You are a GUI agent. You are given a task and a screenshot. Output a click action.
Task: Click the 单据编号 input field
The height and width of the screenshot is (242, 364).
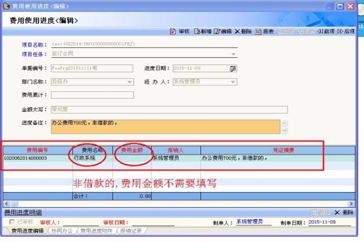pyautogui.click(x=92, y=68)
